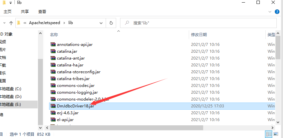Click navigation pane scroll up arrow

41,33
